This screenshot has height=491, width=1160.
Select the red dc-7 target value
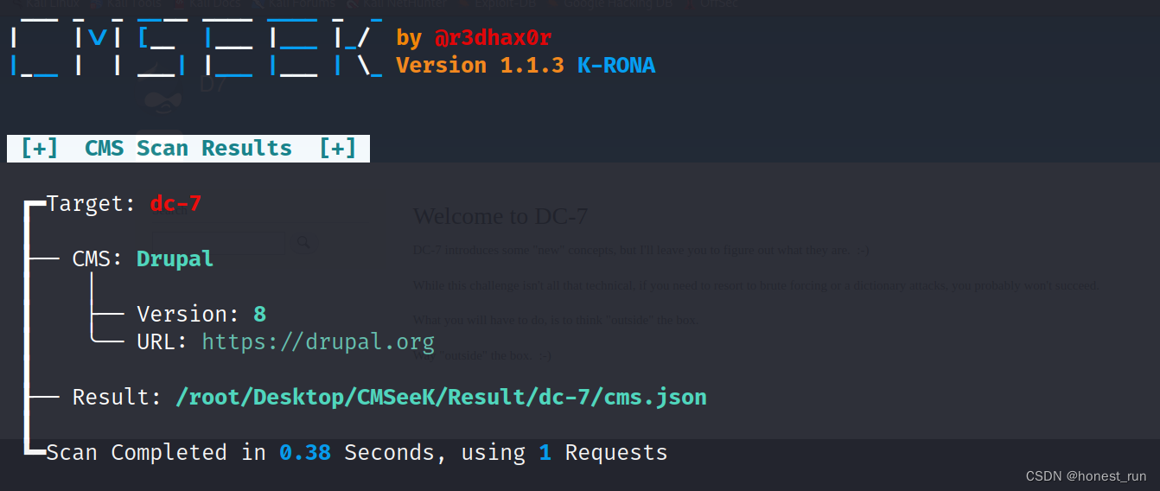pyautogui.click(x=175, y=204)
